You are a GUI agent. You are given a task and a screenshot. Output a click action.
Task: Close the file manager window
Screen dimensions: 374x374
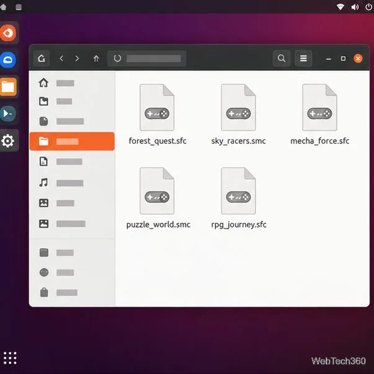358,58
